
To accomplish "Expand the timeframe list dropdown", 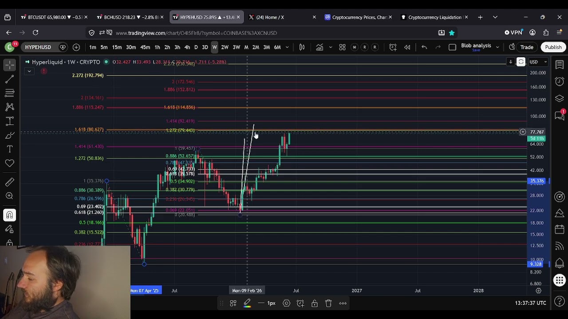I will (x=287, y=47).
